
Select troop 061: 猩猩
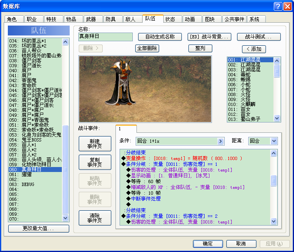pos(35,174)
